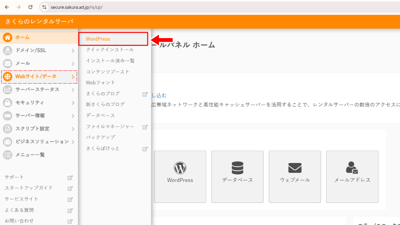
Task: Open the データベース shortcut card
Action: point(237,177)
